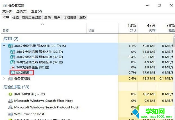The height and width of the screenshot is (120, 175).
Task: Click the Search Protocol Host icon
Action: [10, 107]
